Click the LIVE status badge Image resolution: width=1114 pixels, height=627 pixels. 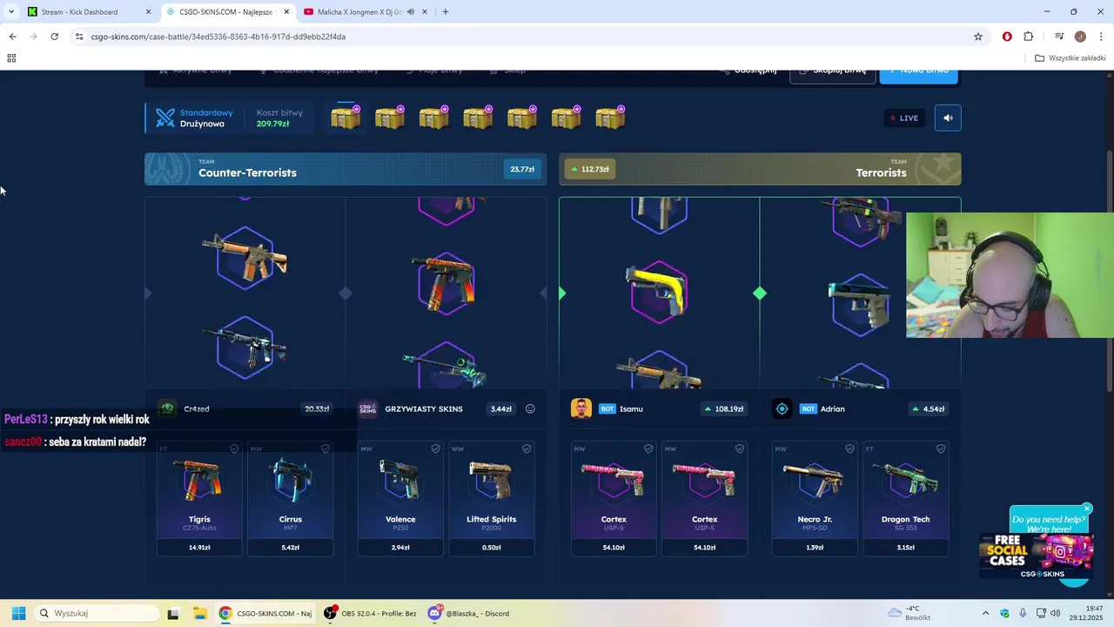coord(904,118)
